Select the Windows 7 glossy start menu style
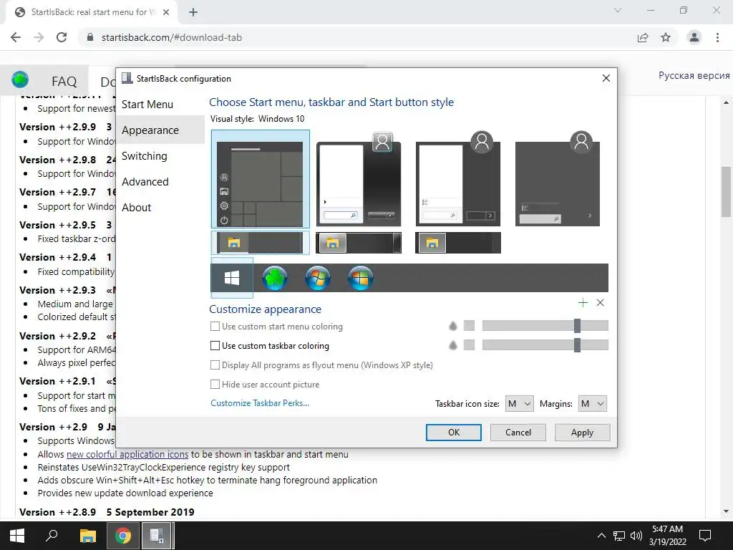This screenshot has width=733, height=550. pos(359,180)
